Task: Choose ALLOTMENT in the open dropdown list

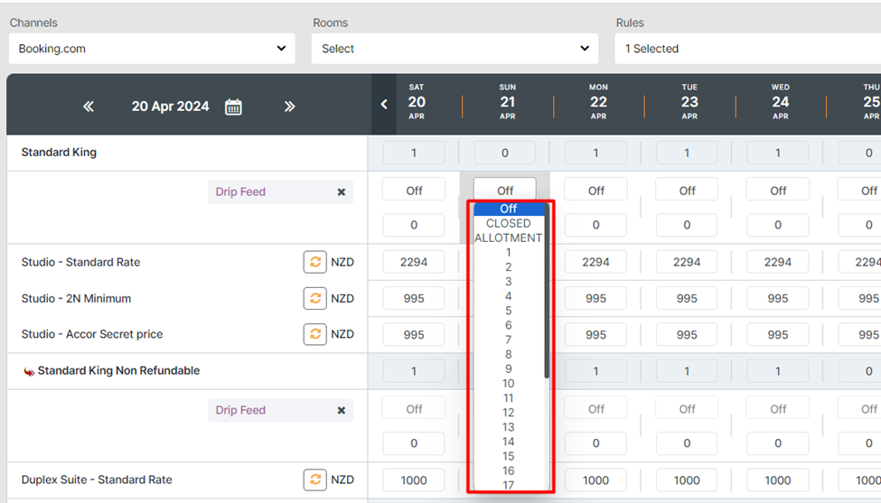Action: (x=508, y=238)
